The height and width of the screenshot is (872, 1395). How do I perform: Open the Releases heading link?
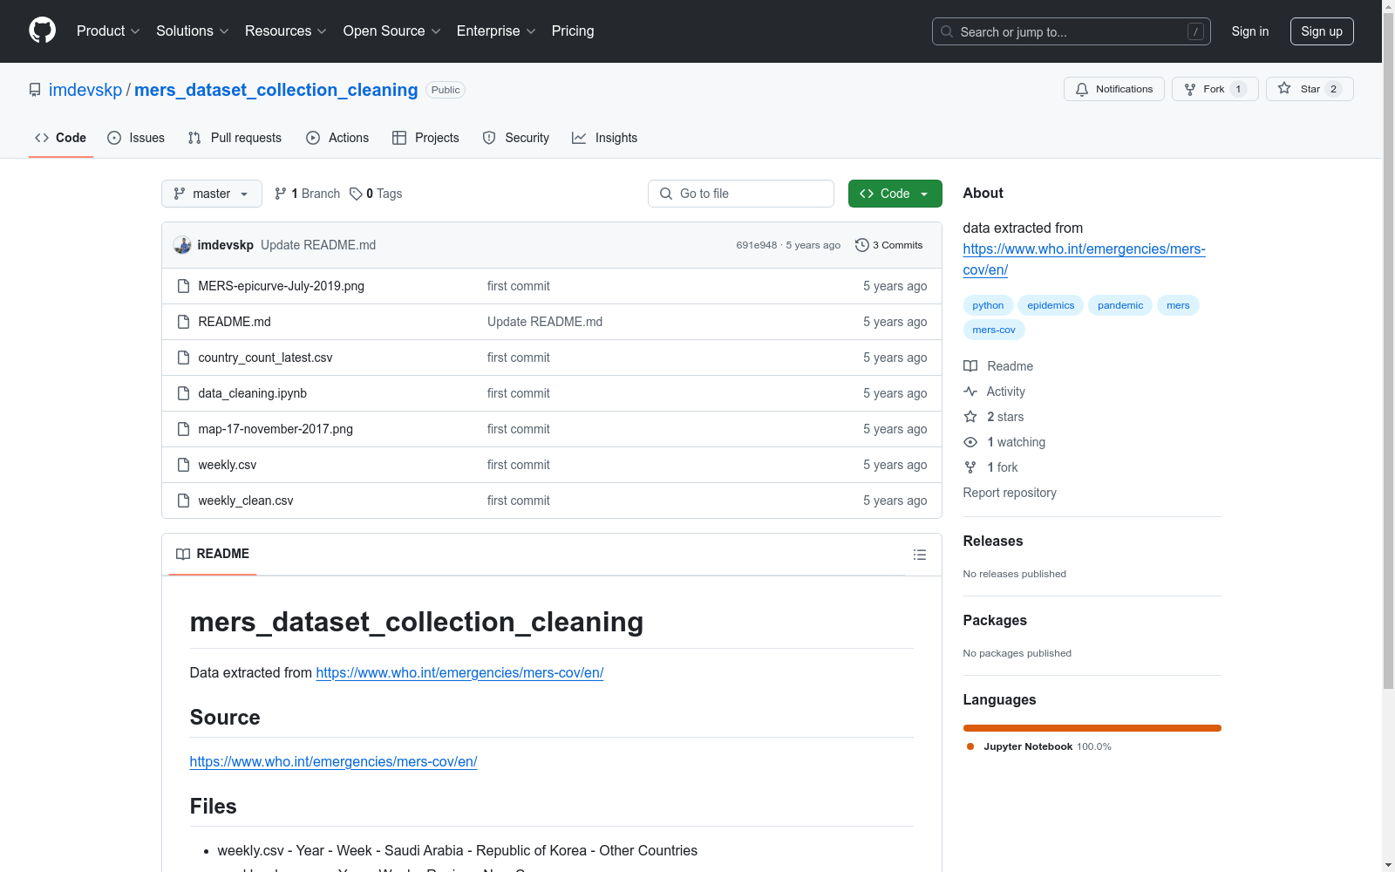(993, 541)
